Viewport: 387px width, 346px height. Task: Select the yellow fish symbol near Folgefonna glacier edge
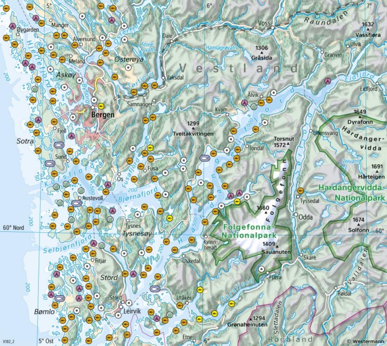237,201
